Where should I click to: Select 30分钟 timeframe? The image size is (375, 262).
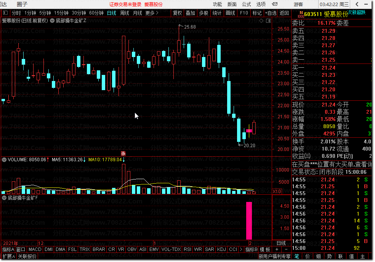(79, 13)
